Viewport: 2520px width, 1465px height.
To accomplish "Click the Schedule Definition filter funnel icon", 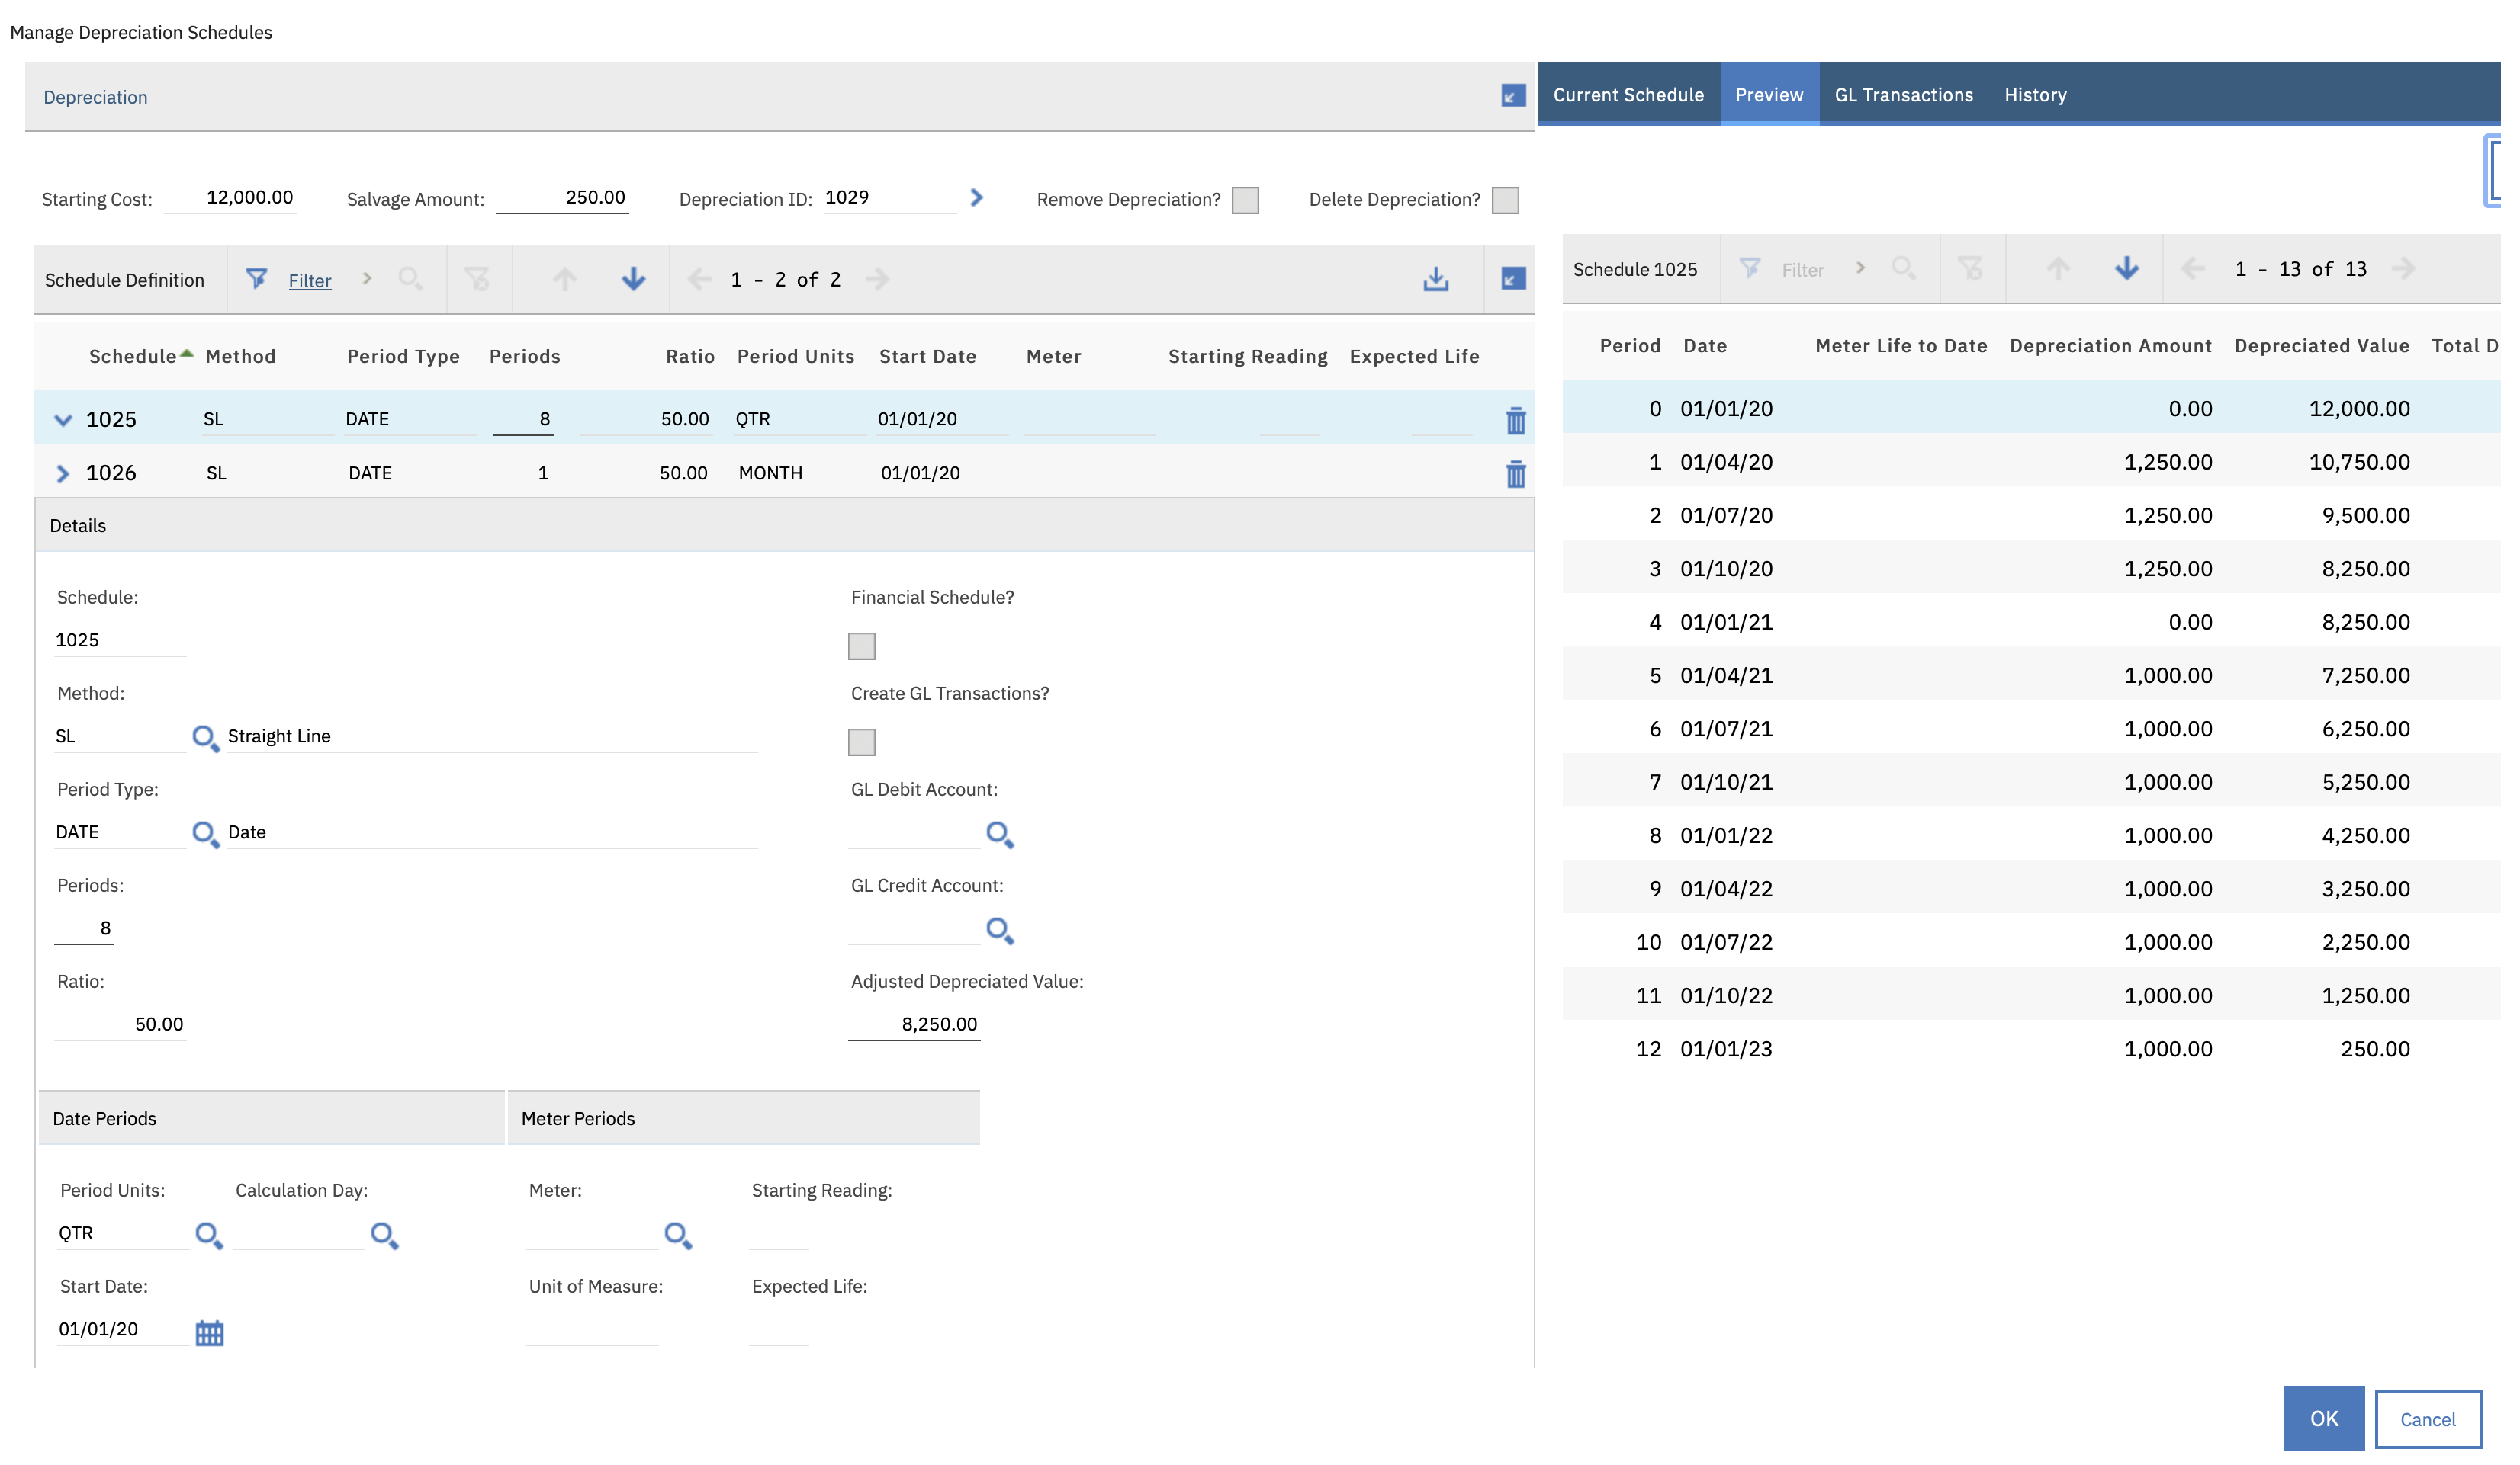I will pos(256,279).
